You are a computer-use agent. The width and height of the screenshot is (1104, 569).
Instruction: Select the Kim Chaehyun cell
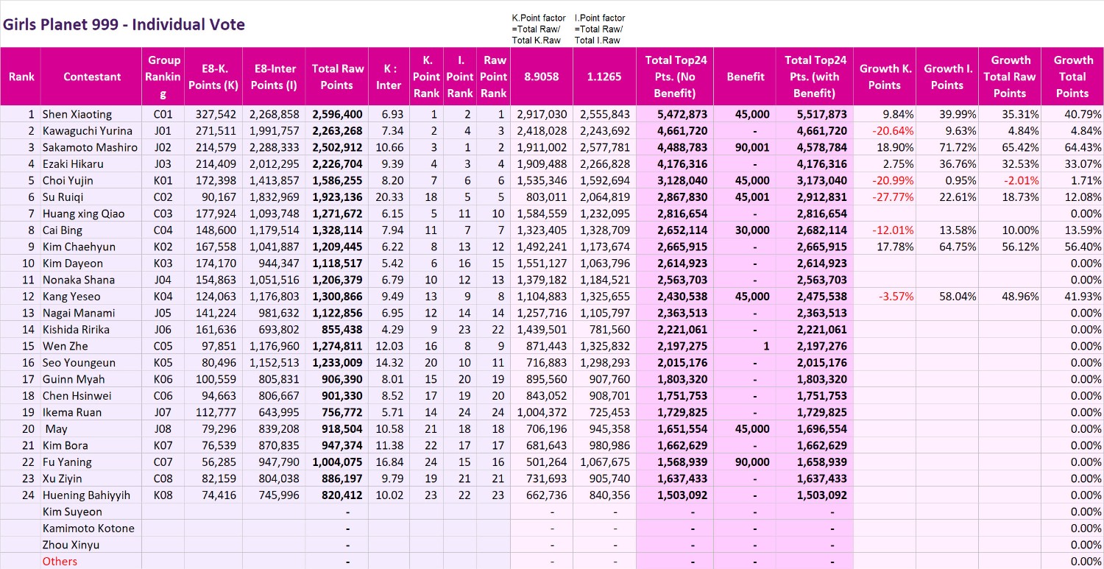pyautogui.click(x=91, y=247)
